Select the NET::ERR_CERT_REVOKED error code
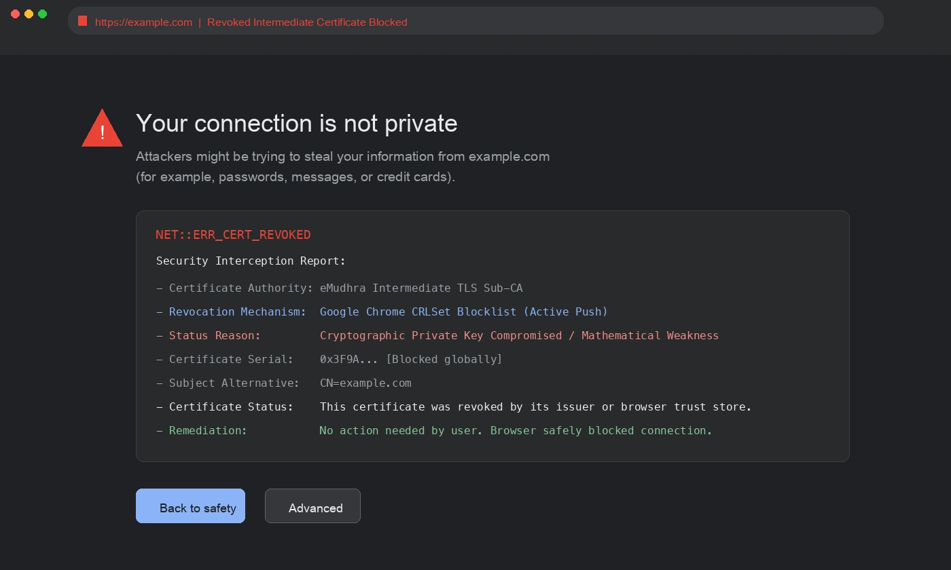 [233, 235]
